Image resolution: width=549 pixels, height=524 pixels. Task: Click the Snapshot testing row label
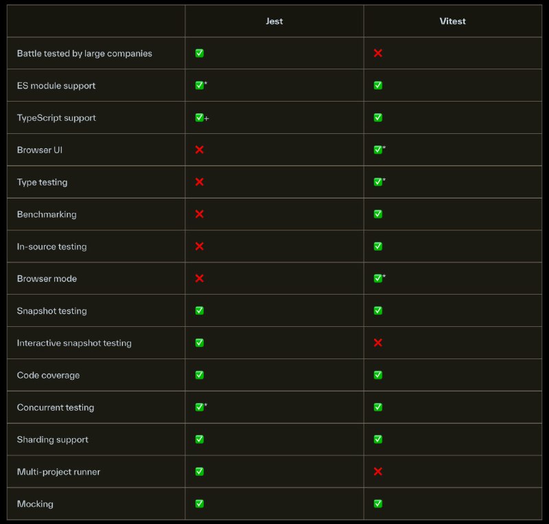pyautogui.click(x=51, y=311)
